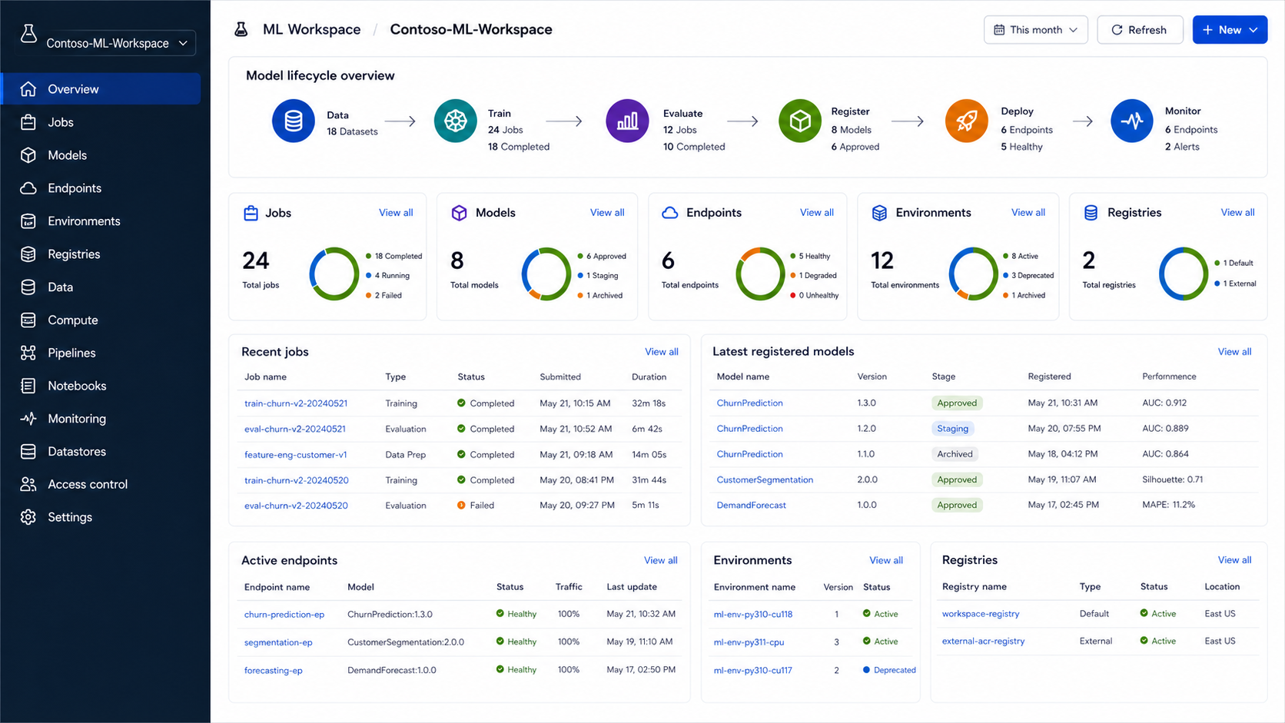Screen dimensions: 1285x723
Task: Click View all on the Endpoints card
Action: (x=817, y=213)
